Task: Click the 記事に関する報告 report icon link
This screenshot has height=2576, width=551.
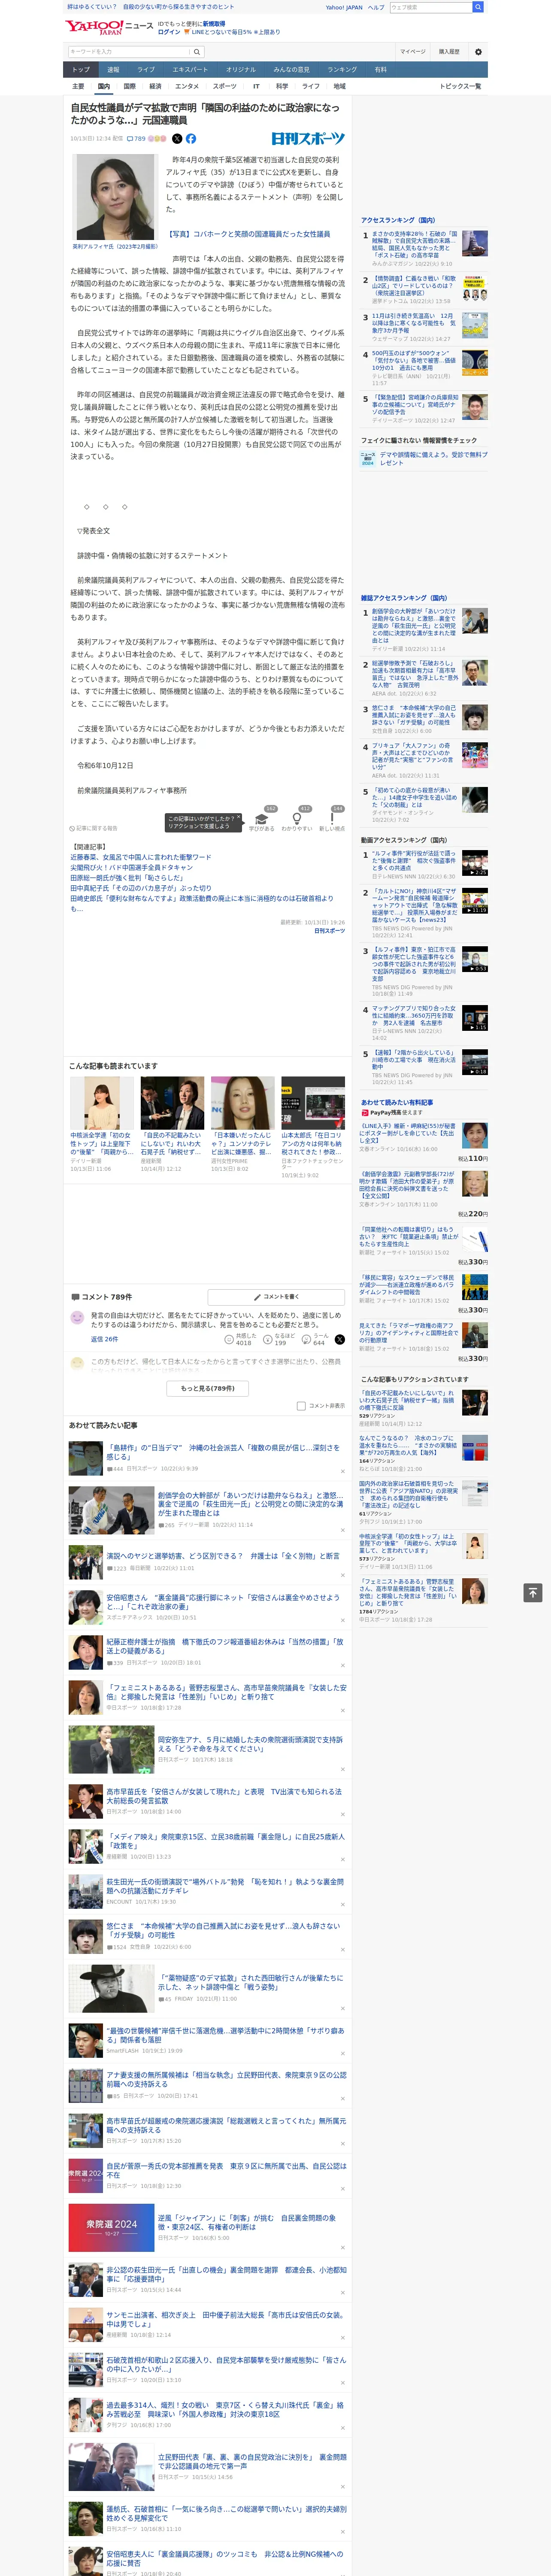Action: pos(94,828)
